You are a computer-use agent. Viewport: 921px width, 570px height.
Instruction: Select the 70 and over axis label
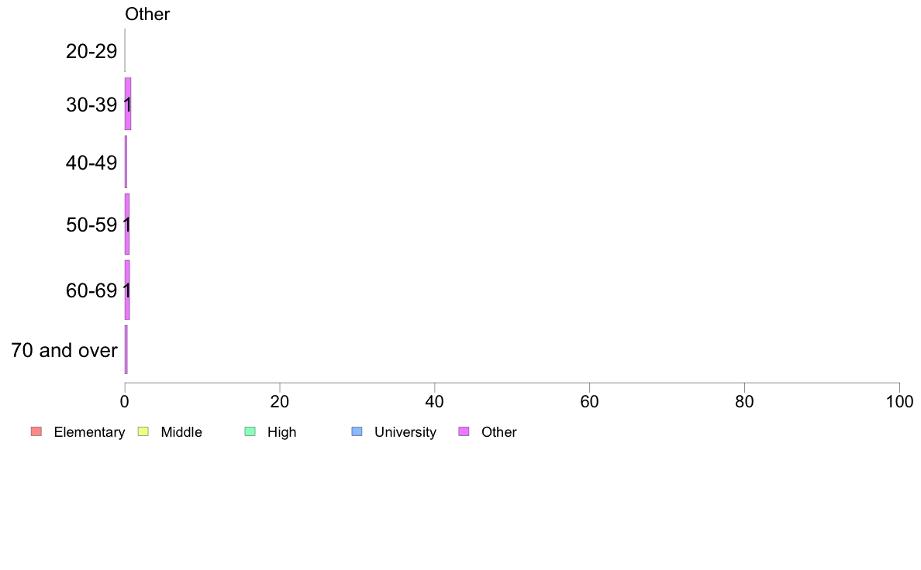tap(64, 350)
